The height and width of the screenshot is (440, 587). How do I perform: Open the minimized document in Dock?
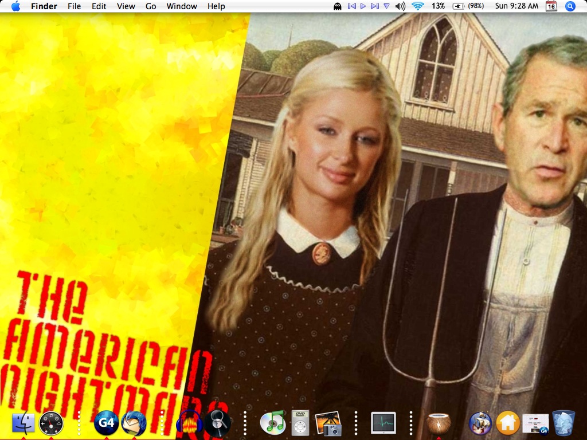pos(535,423)
